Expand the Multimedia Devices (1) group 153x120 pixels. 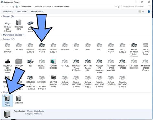tap(2, 35)
